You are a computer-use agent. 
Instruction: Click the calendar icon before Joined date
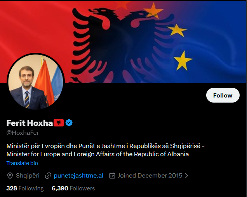pos(112,176)
